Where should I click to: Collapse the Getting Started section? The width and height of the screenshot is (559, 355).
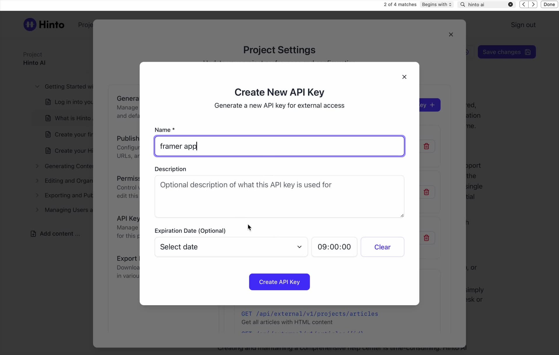[x=37, y=87]
